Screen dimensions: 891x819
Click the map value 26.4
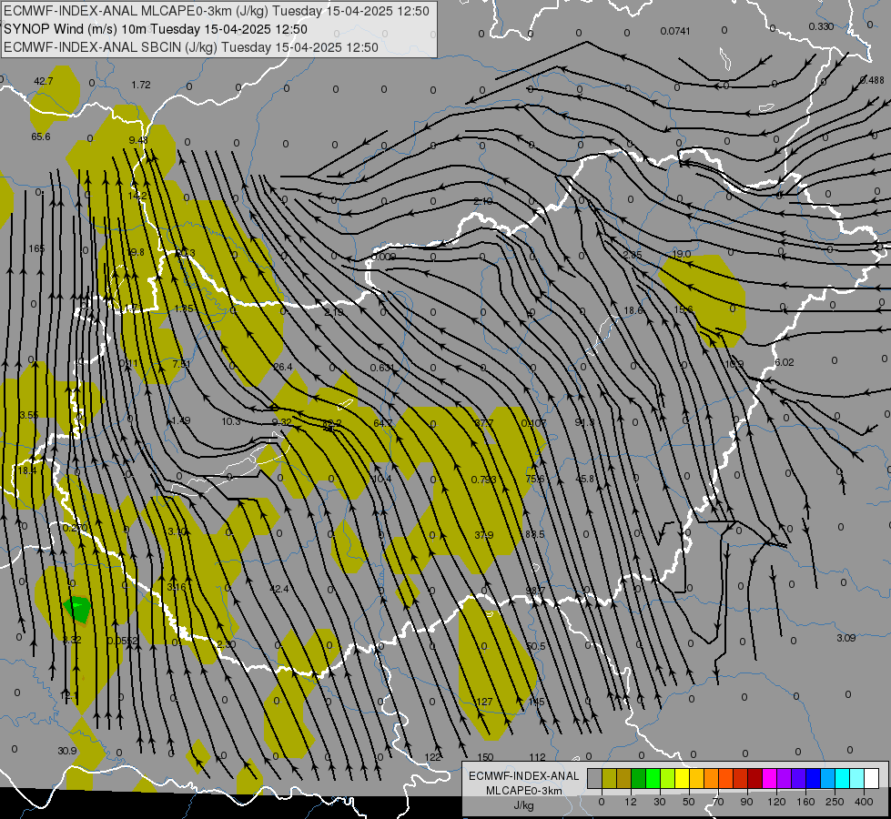point(282,367)
